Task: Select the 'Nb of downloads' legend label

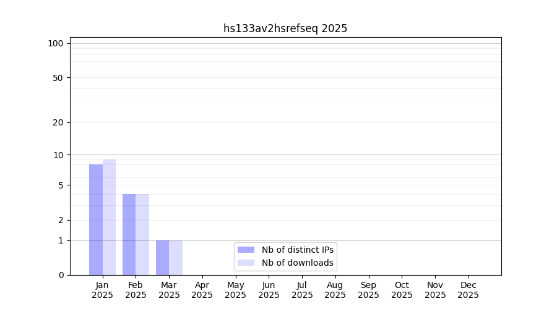Action: point(297,263)
